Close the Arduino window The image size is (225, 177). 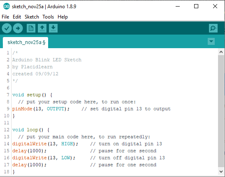[x=215, y=6]
